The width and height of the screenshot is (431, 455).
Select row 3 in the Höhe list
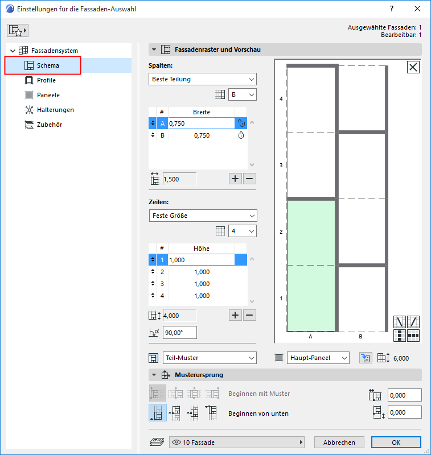[198, 284]
